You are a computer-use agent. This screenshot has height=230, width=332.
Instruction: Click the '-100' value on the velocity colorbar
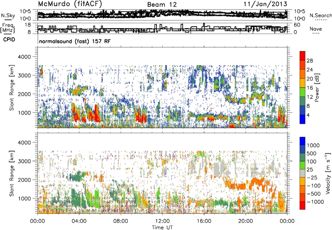[313, 186]
